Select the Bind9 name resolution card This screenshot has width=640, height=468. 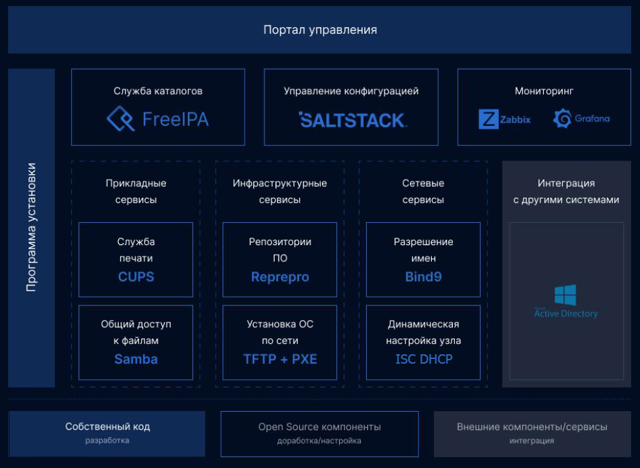pos(423,259)
